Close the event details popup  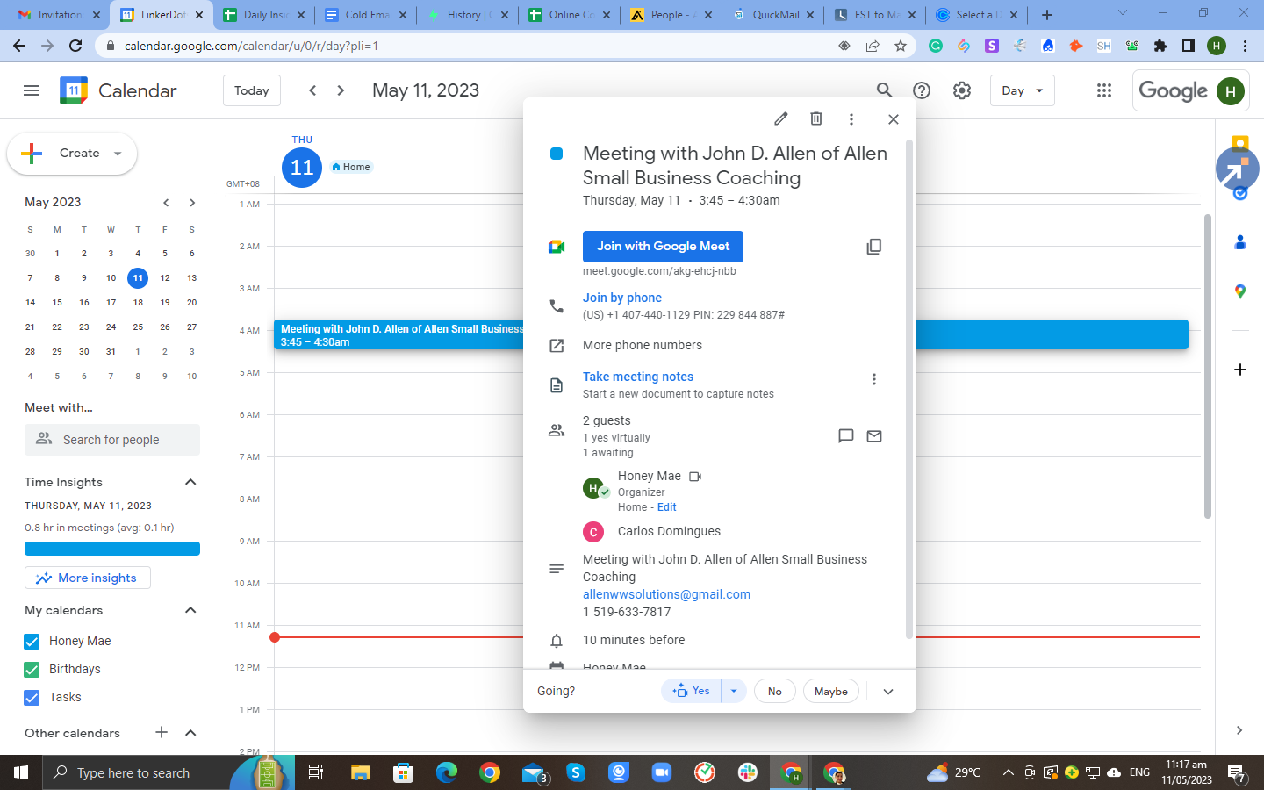point(894,118)
